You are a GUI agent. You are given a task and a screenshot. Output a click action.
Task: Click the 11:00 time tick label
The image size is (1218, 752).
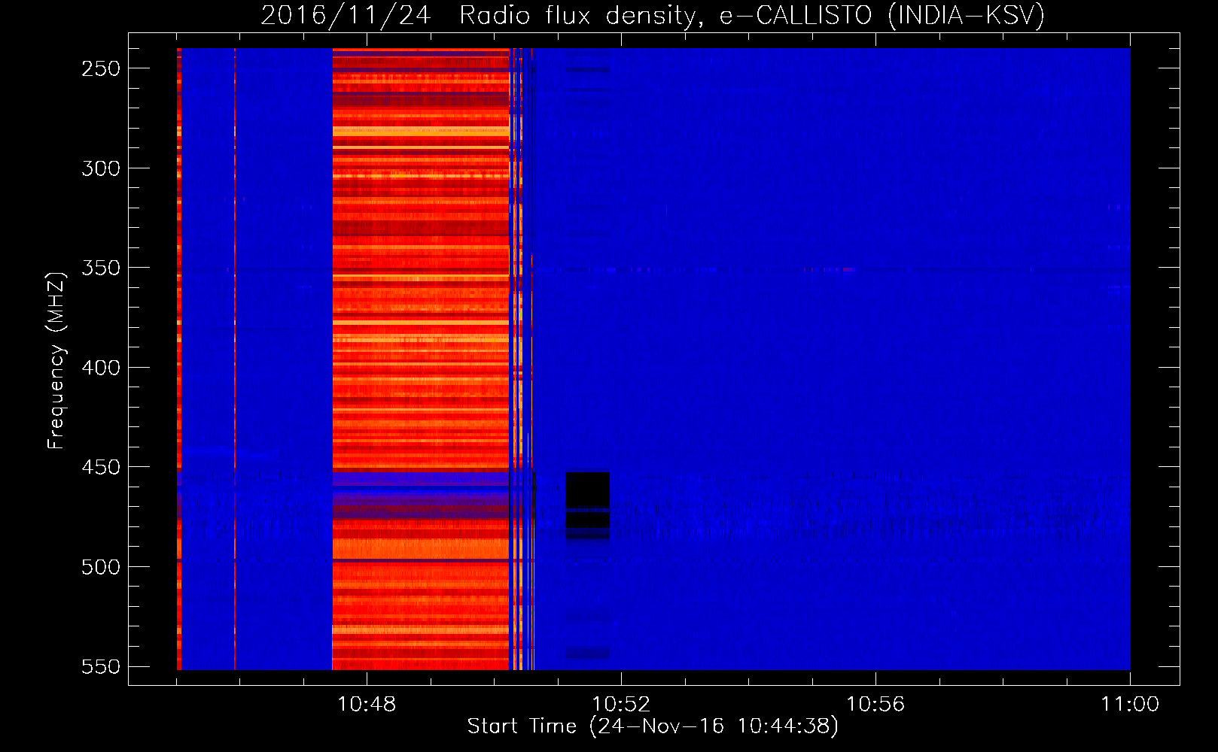coord(1130,705)
